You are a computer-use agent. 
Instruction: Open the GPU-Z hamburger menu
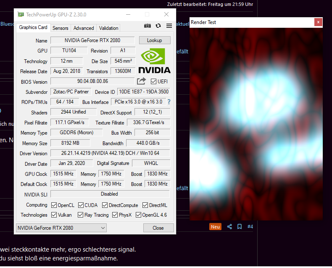tap(169, 26)
